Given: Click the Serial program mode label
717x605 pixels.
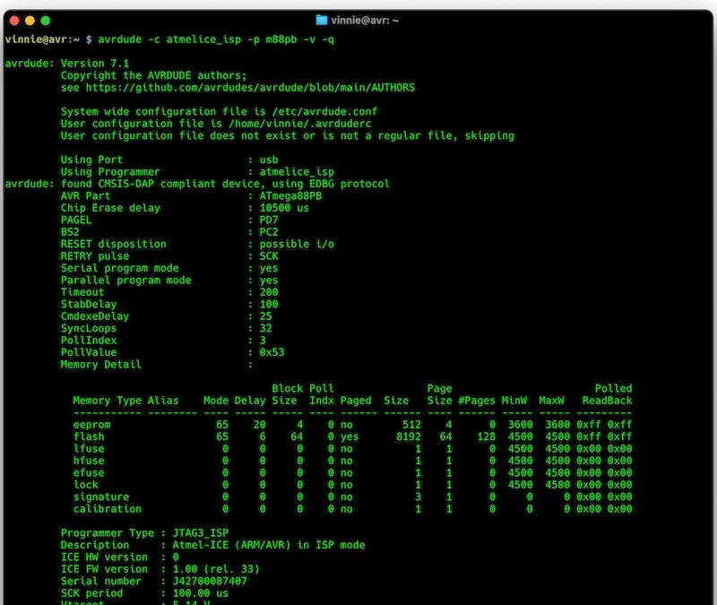Looking at the screenshot, I should 120,268.
